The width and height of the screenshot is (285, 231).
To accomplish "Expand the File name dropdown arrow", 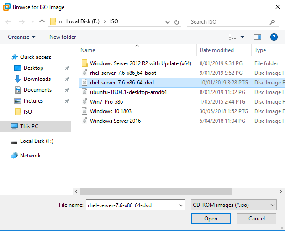I will [x=181, y=205].
